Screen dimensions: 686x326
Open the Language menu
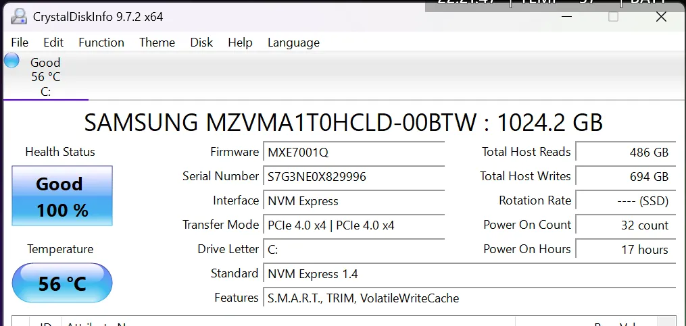[x=293, y=43]
